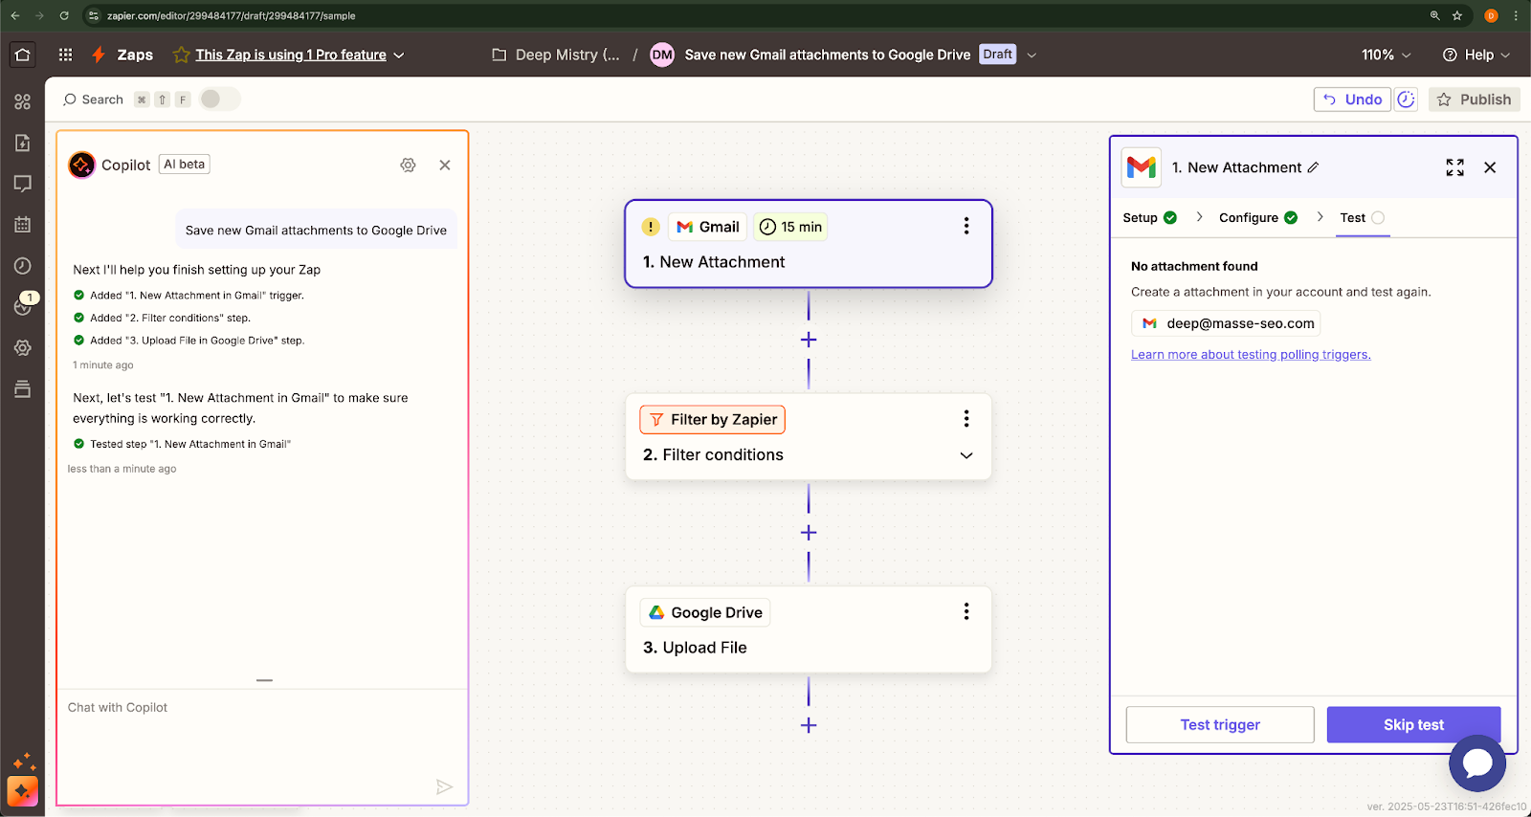The width and height of the screenshot is (1531, 817).
Task: Click the Gmail app badge on step 1
Action: coord(707,227)
